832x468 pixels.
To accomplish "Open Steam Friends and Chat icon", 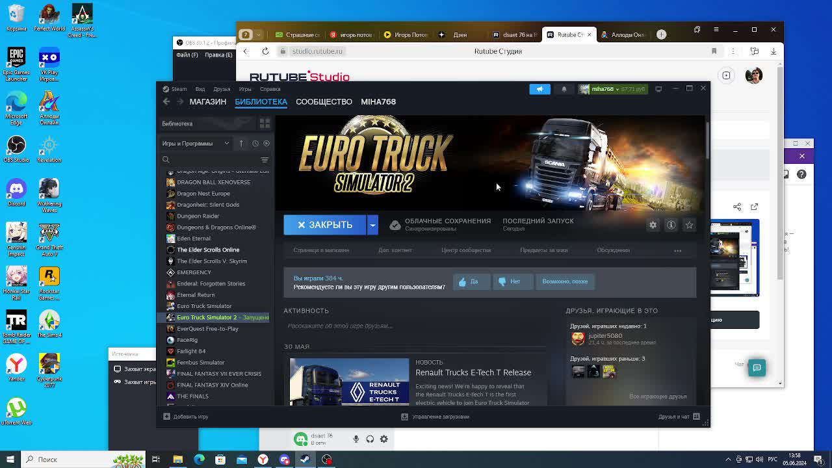I will (696, 417).
